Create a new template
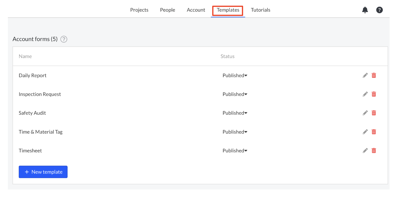 point(43,172)
